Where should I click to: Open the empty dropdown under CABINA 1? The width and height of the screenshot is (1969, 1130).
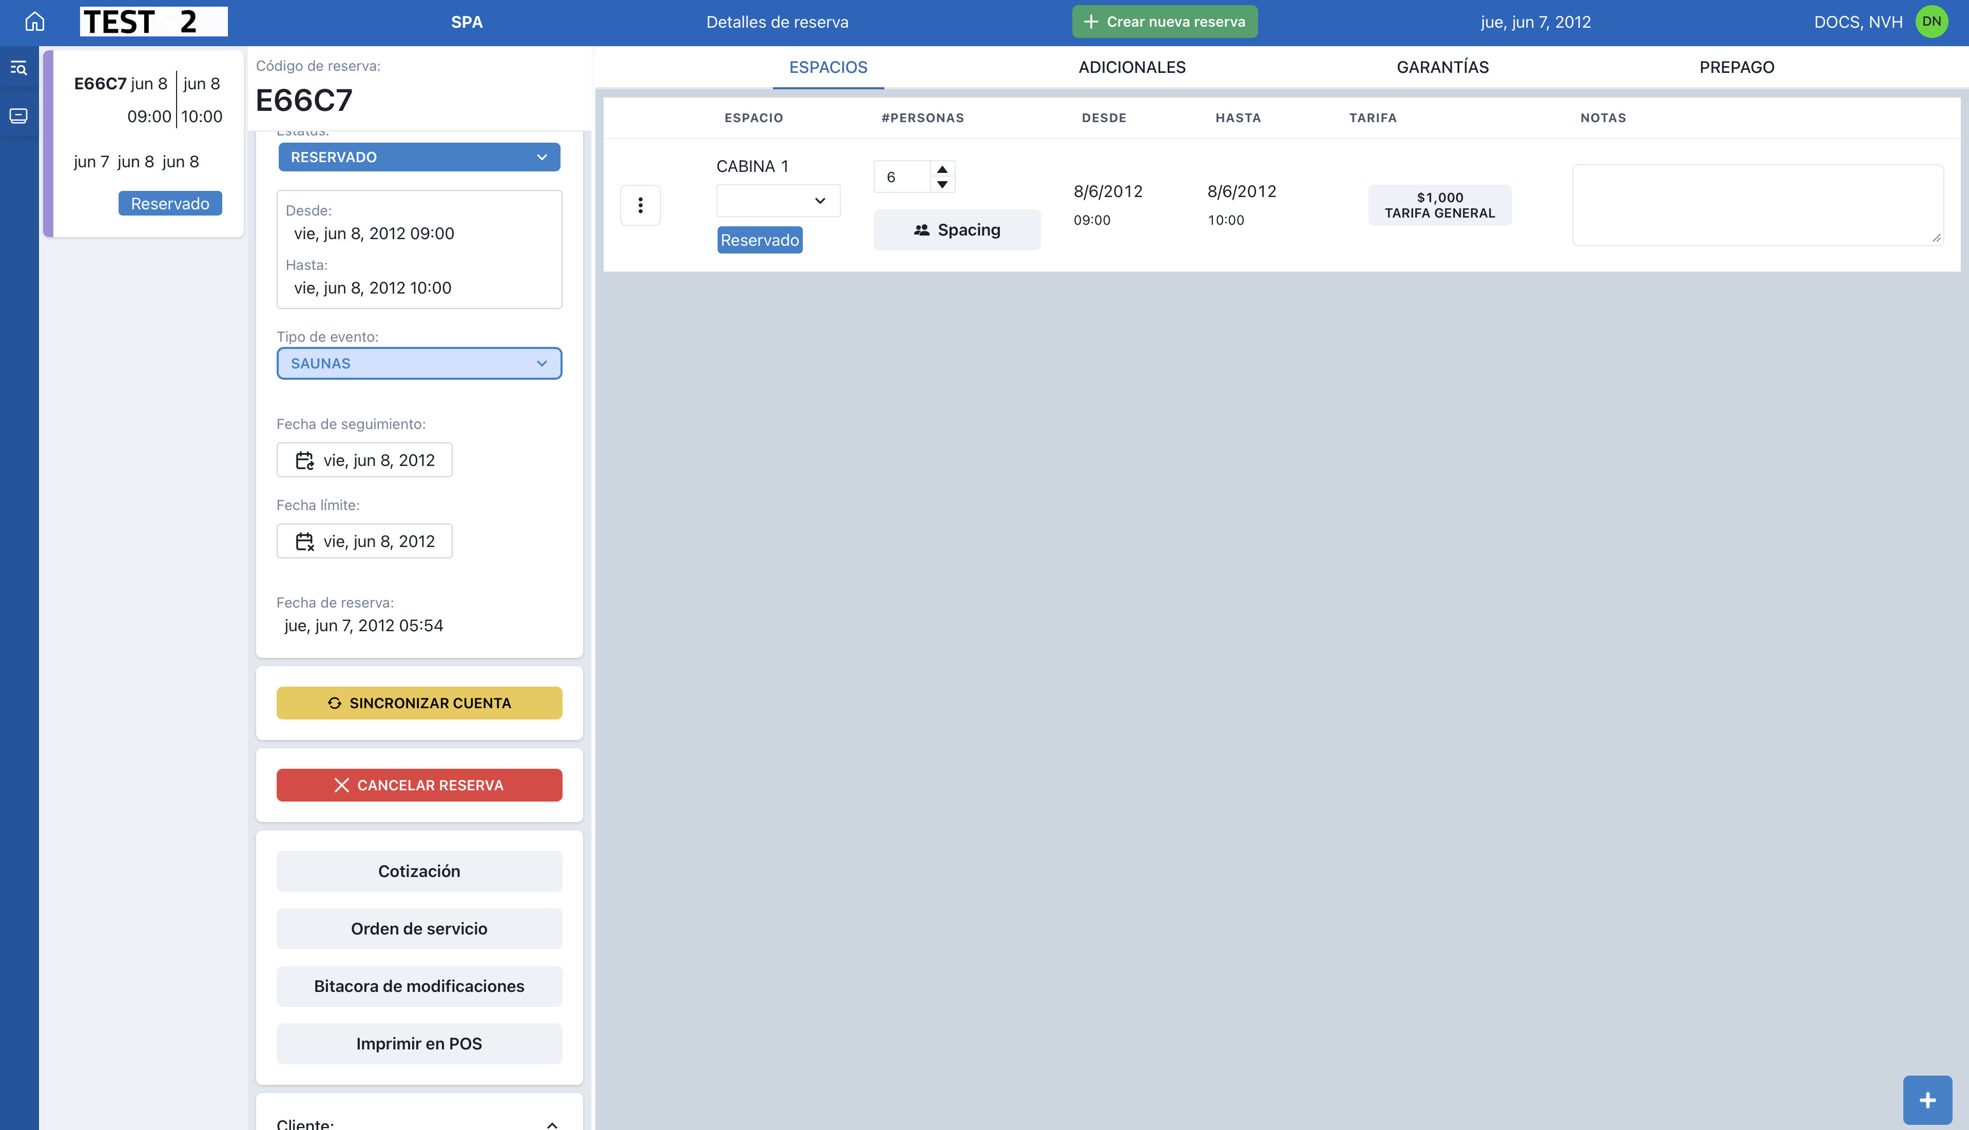(x=778, y=201)
